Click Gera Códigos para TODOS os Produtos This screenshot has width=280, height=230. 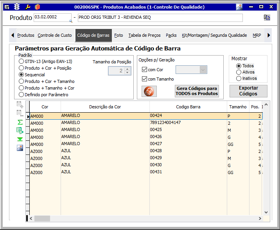click(197, 91)
